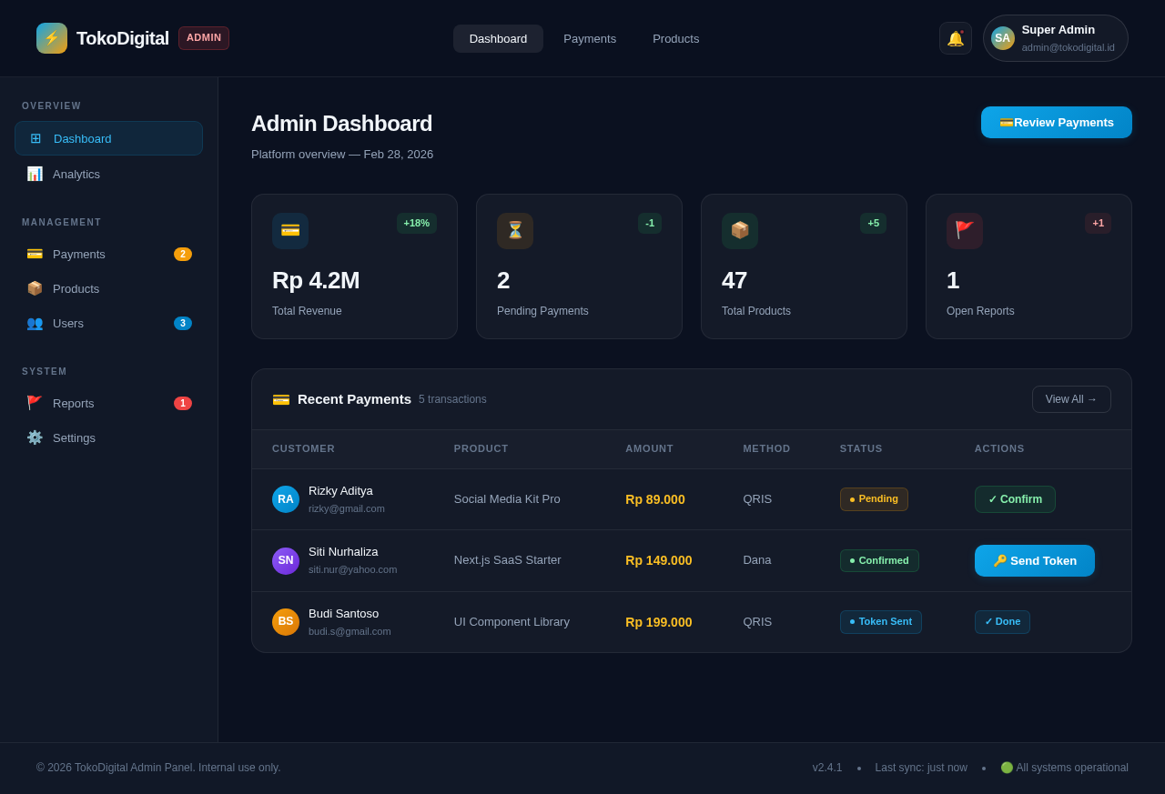Click the Pending status badge
The width and height of the screenshot is (1165, 794).
tap(874, 498)
